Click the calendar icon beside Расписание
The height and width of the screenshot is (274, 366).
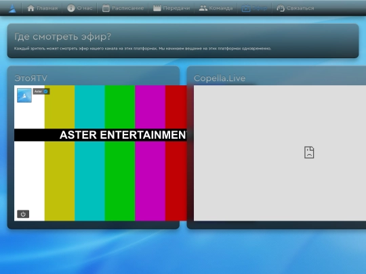point(106,8)
